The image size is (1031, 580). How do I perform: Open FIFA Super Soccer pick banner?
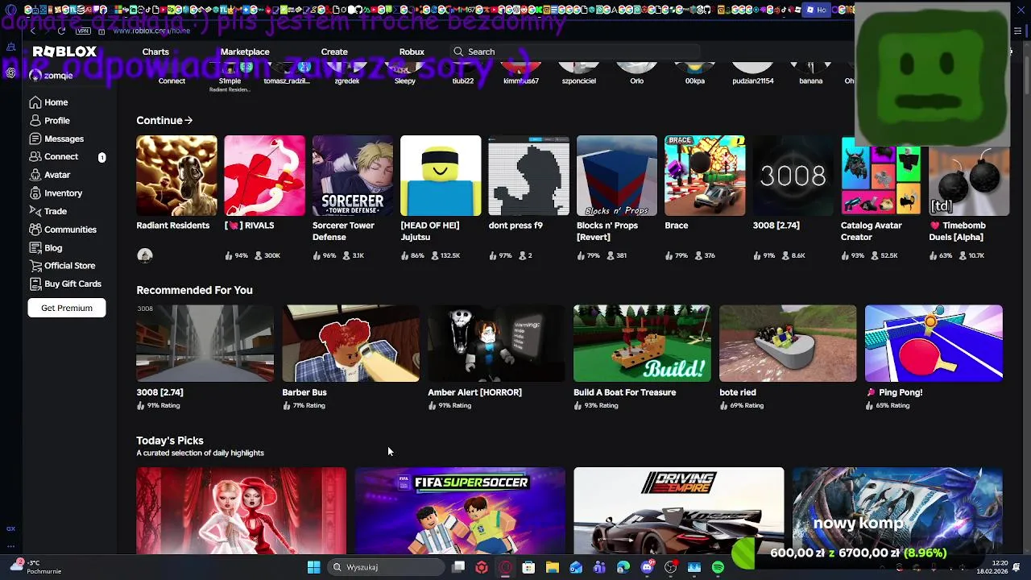(x=460, y=511)
